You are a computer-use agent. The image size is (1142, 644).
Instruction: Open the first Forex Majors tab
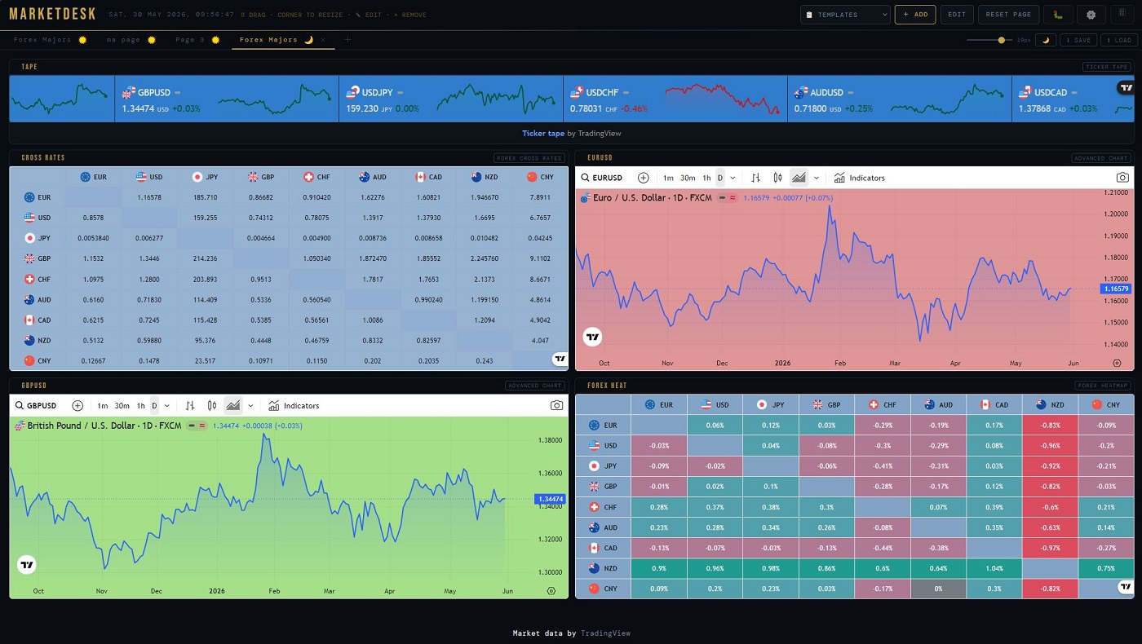(x=51, y=40)
